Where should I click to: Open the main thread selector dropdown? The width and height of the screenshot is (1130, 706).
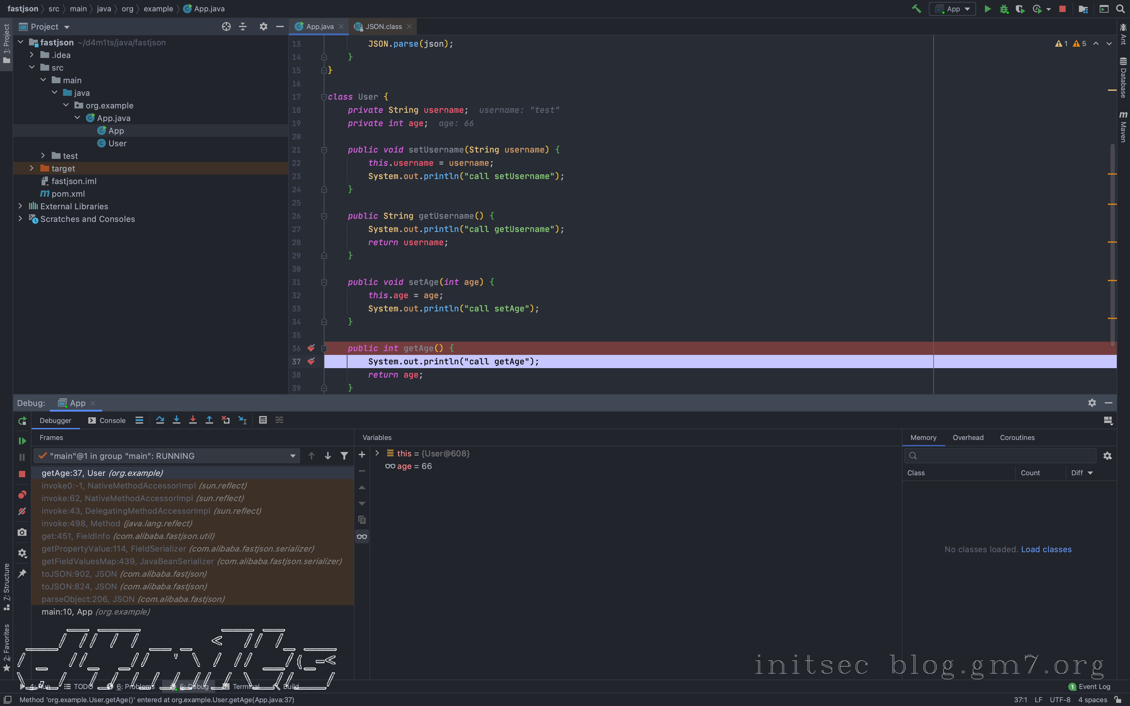293,456
